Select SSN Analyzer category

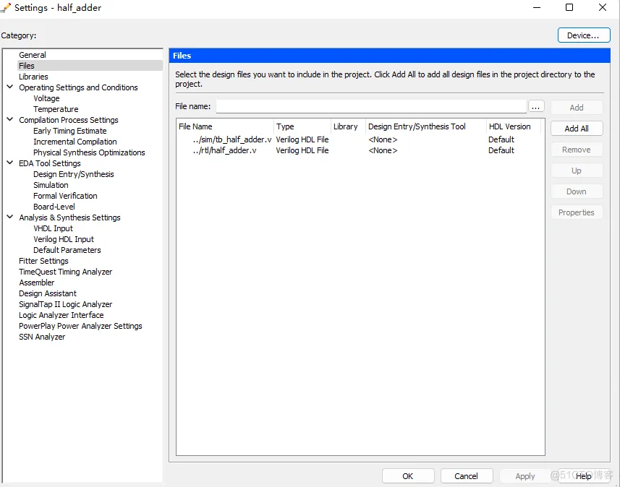(x=42, y=337)
